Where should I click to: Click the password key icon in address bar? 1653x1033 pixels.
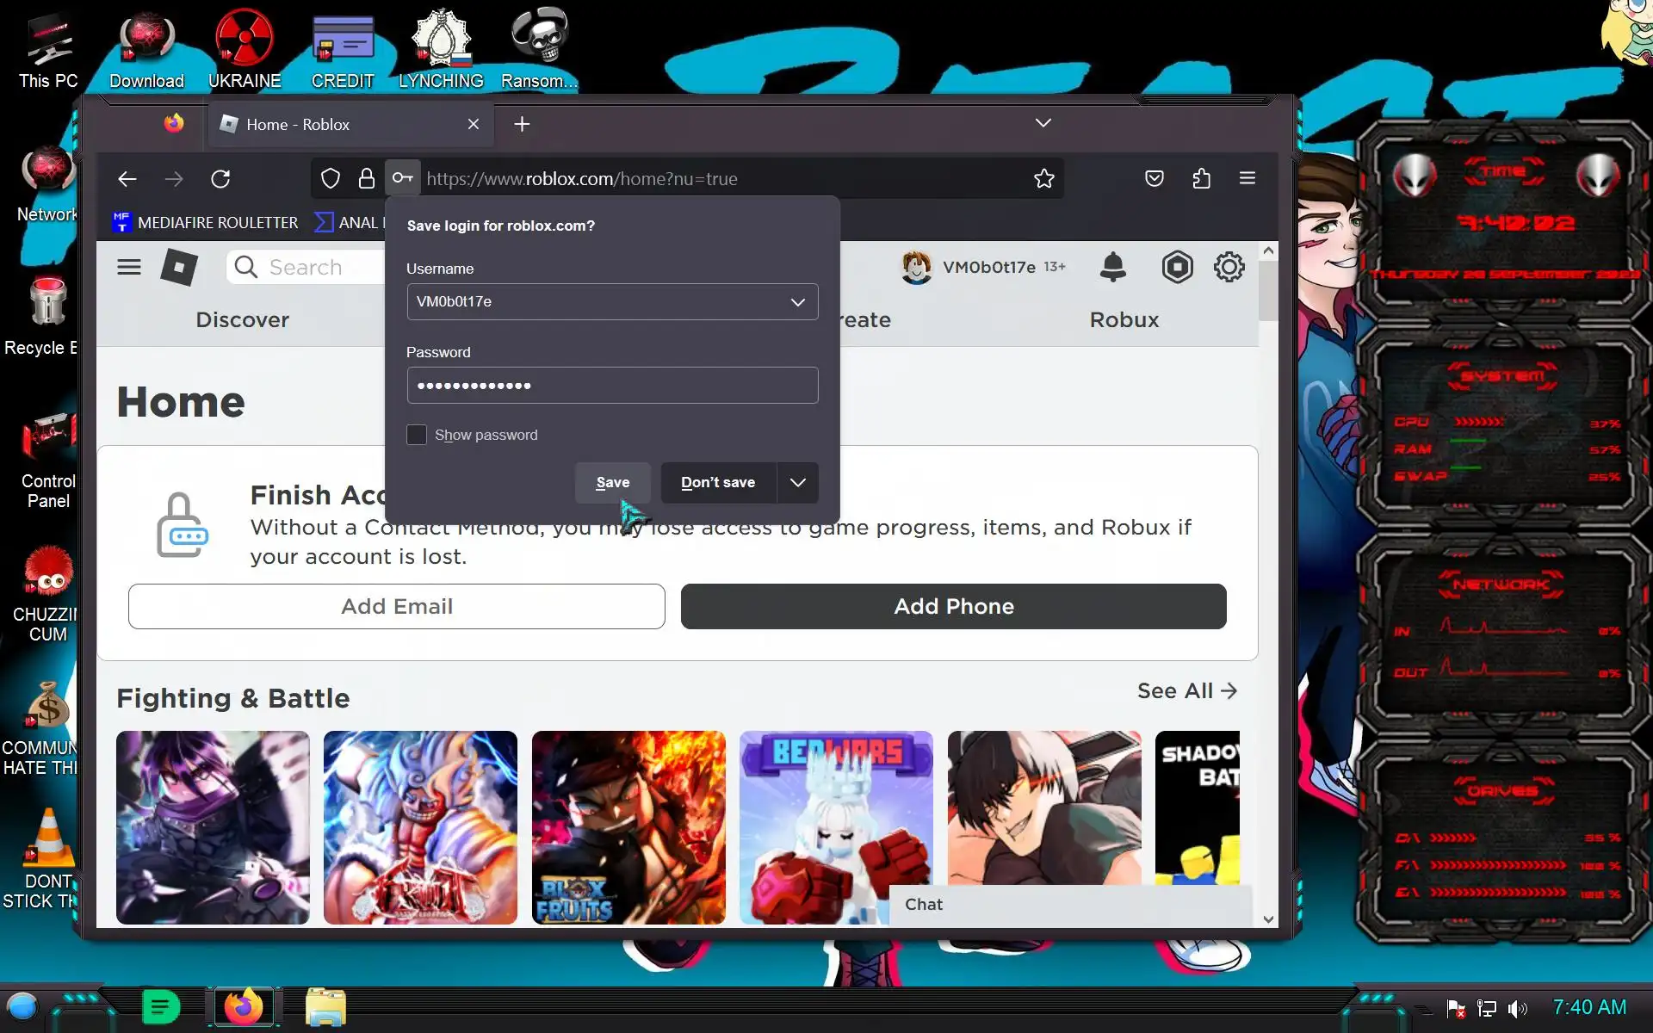pyautogui.click(x=402, y=178)
